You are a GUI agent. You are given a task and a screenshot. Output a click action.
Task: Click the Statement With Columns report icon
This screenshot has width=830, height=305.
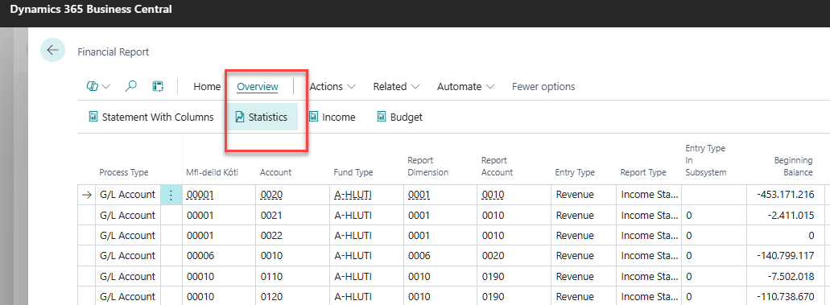(94, 117)
